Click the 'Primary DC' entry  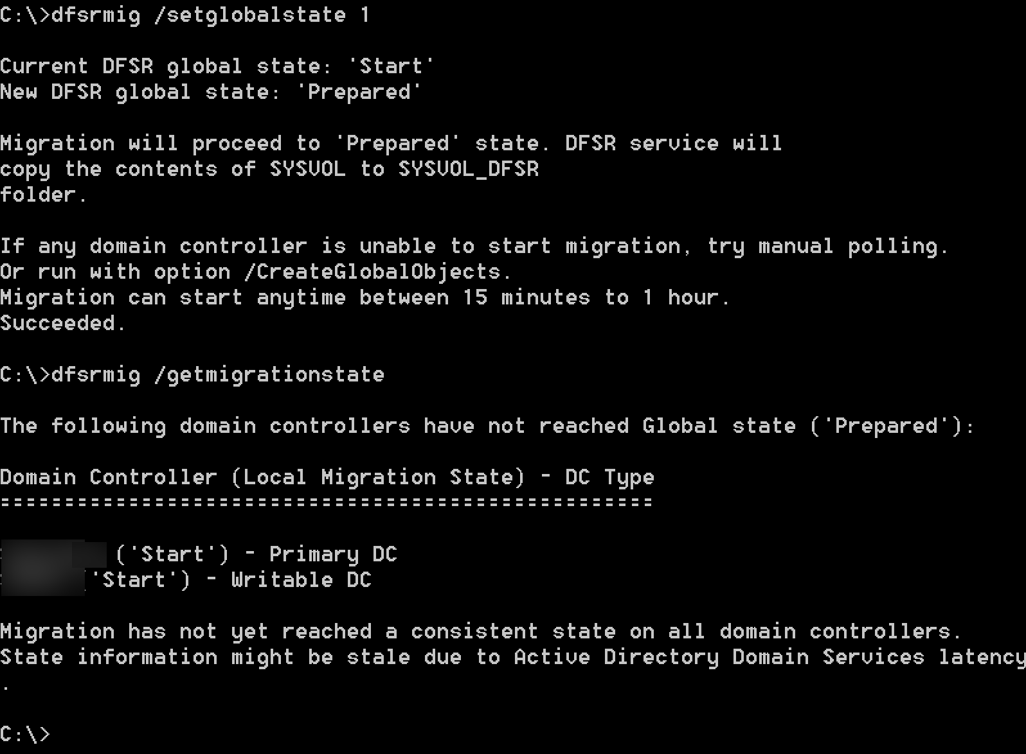click(x=333, y=554)
